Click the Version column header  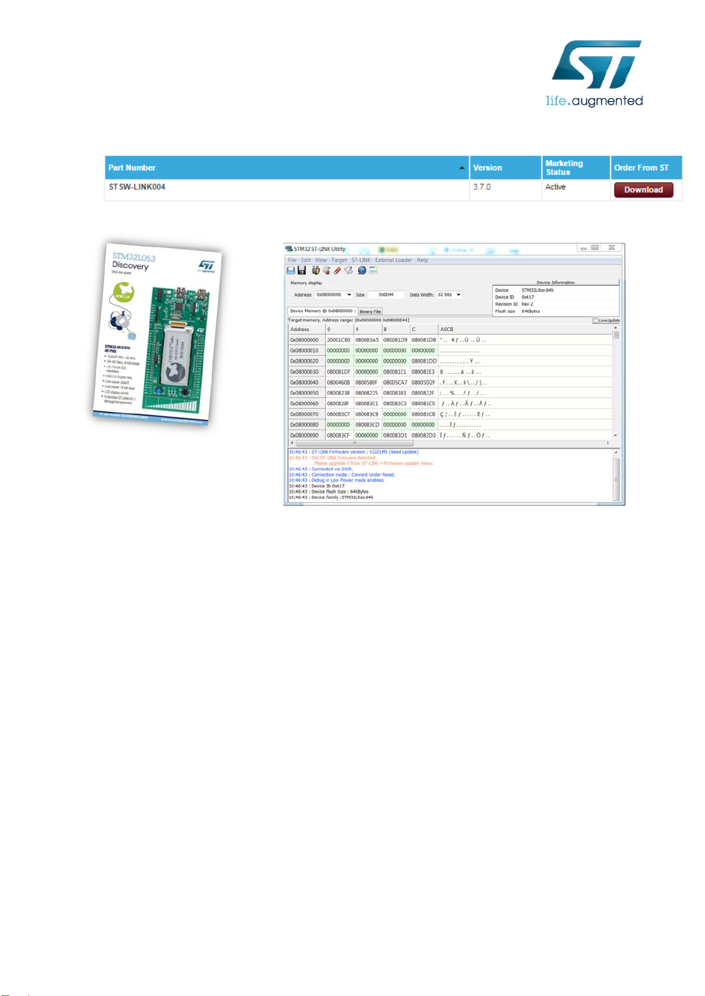point(505,168)
